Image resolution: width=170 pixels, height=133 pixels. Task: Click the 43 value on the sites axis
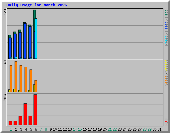pos(5,62)
